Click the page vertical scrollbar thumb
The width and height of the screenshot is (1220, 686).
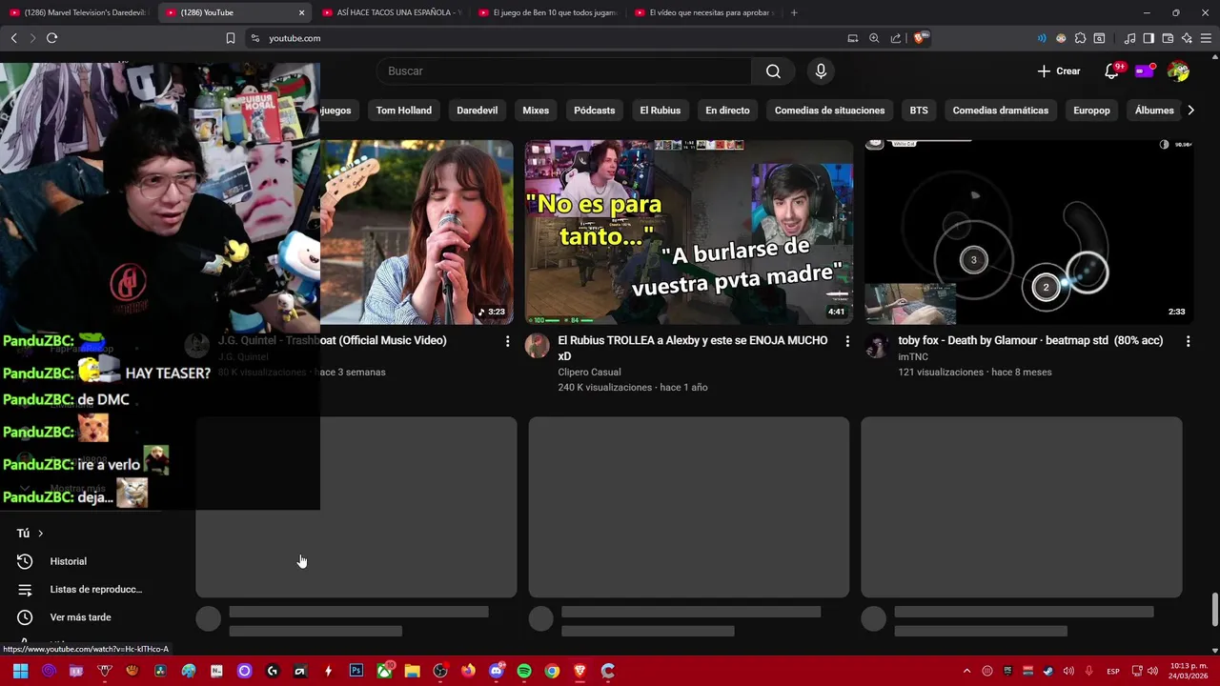pos(1214,609)
